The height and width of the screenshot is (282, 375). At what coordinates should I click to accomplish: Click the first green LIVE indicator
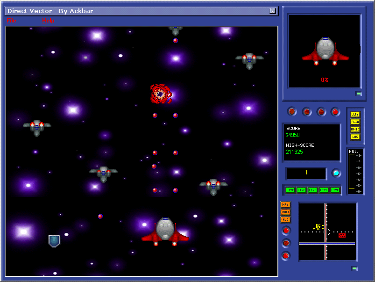tap(290, 190)
